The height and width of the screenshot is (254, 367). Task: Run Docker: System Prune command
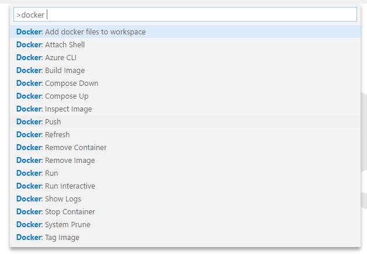(185, 225)
